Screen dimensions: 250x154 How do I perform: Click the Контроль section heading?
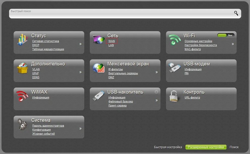pos(194,92)
